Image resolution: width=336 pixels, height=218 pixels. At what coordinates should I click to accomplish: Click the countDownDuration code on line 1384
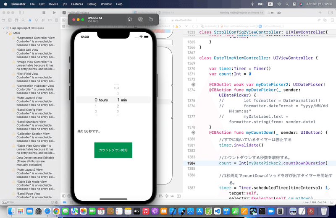[304, 163]
